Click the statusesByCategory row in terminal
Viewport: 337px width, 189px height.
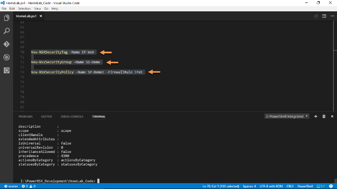tap(58, 164)
